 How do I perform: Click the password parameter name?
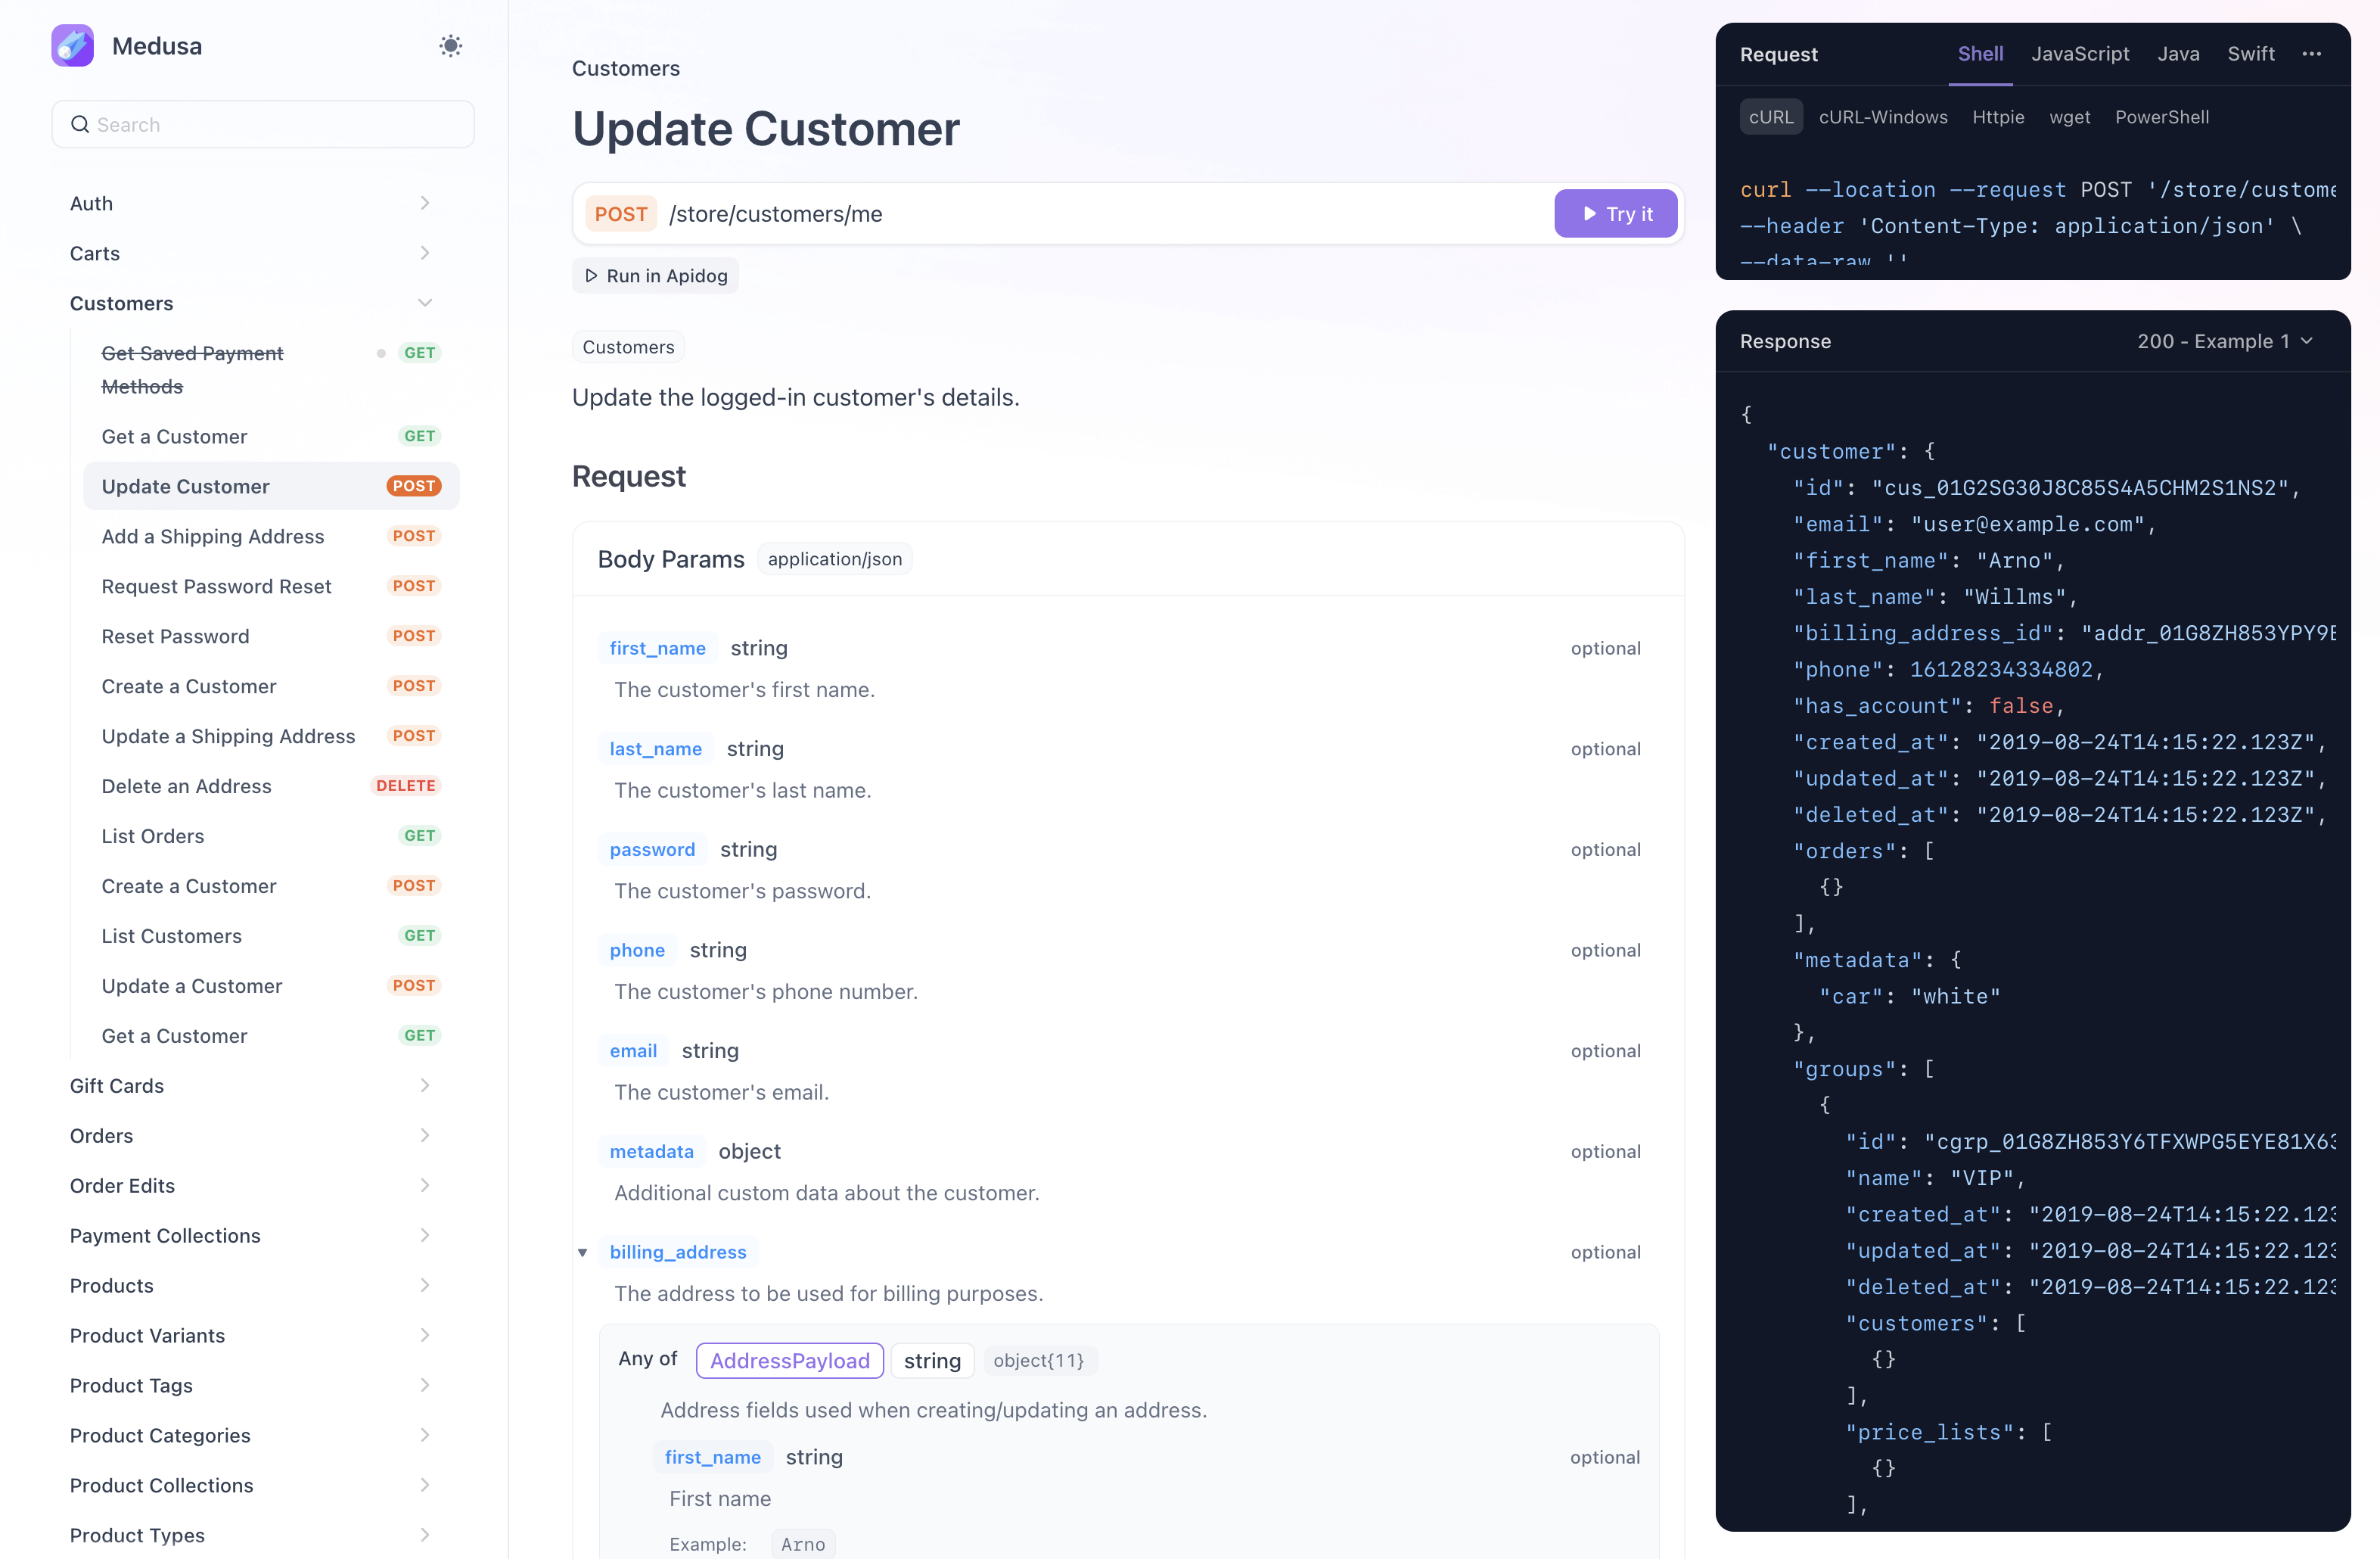click(x=652, y=850)
